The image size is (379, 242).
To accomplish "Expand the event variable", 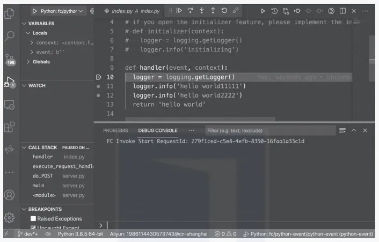I will 32,52.
